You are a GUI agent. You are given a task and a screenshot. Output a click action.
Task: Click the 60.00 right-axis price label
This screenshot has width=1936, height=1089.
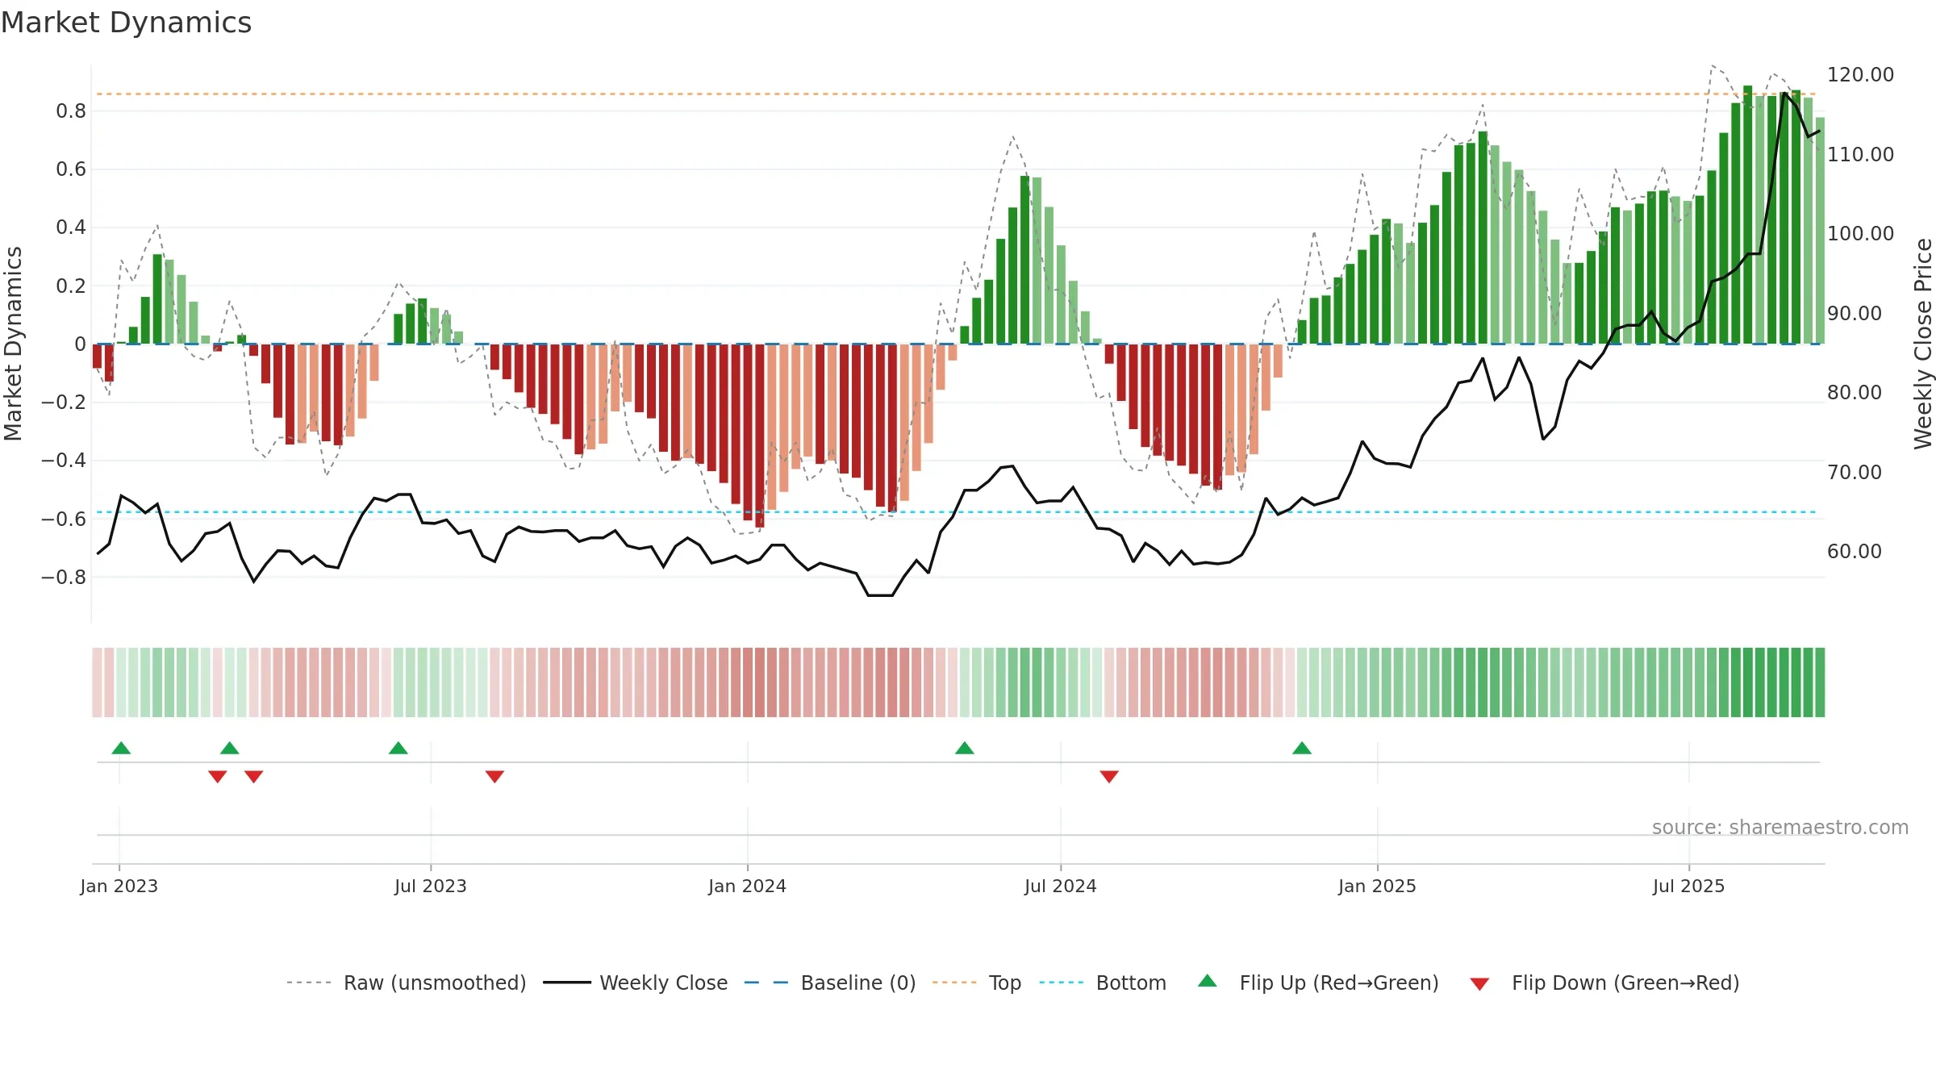(1855, 551)
